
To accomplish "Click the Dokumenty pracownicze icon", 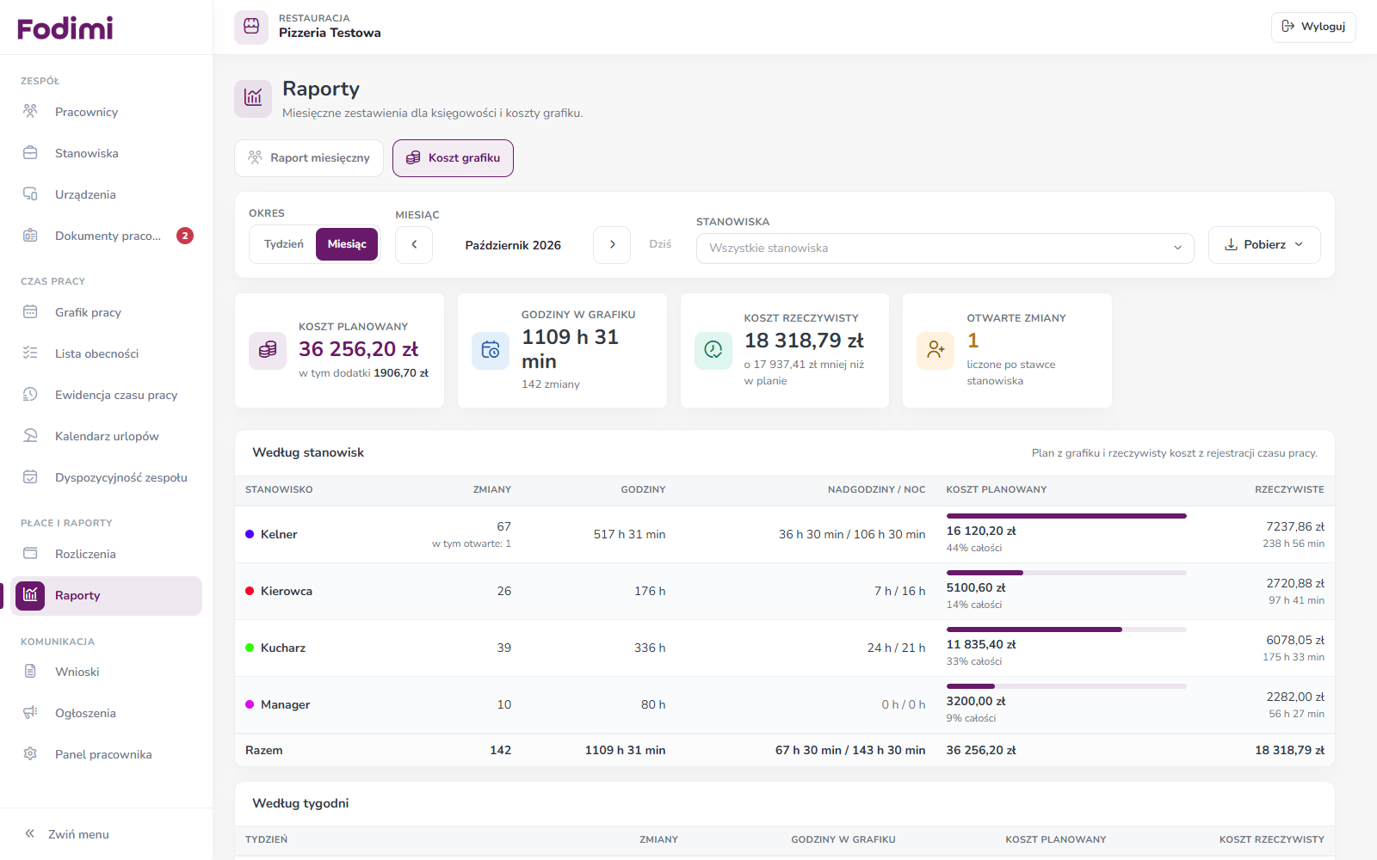I will coord(30,235).
